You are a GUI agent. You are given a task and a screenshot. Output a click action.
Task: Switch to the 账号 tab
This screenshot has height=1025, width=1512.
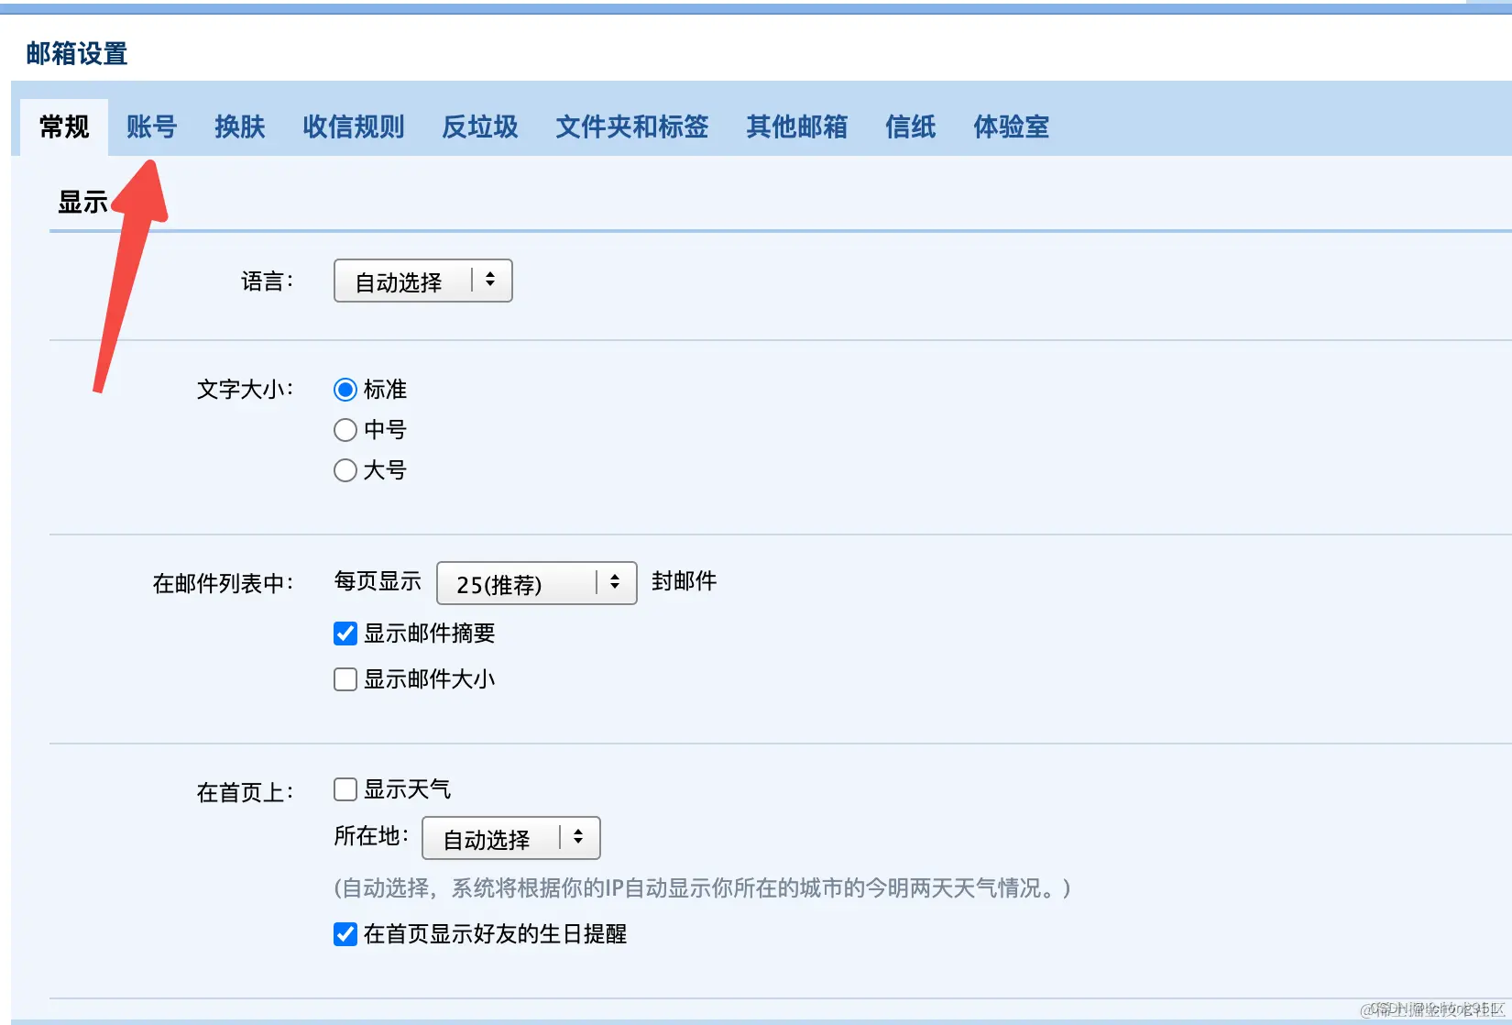tap(151, 127)
